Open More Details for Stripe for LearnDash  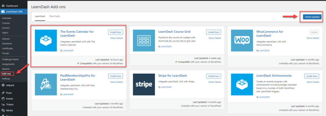click(x=215, y=82)
